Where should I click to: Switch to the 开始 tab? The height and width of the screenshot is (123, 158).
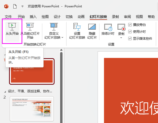tap(21, 17)
